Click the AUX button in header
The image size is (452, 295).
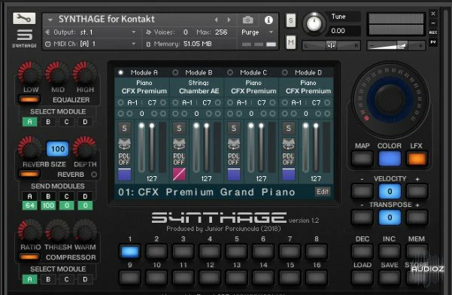pyautogui.click(x=433, y=32)
